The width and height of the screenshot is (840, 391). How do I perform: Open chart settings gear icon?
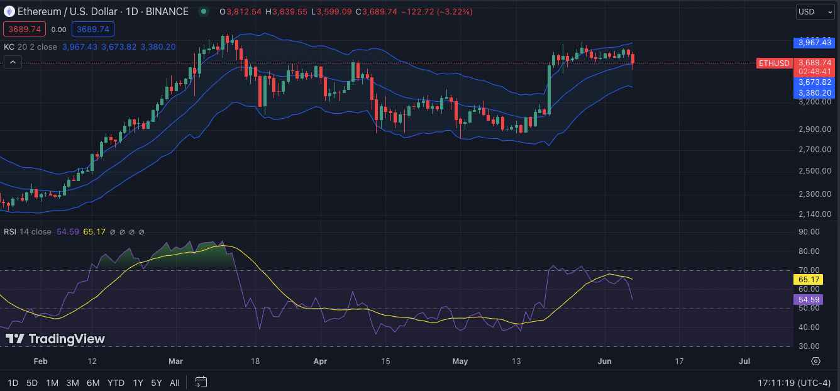pyautogui.click(x=815, y=361)
